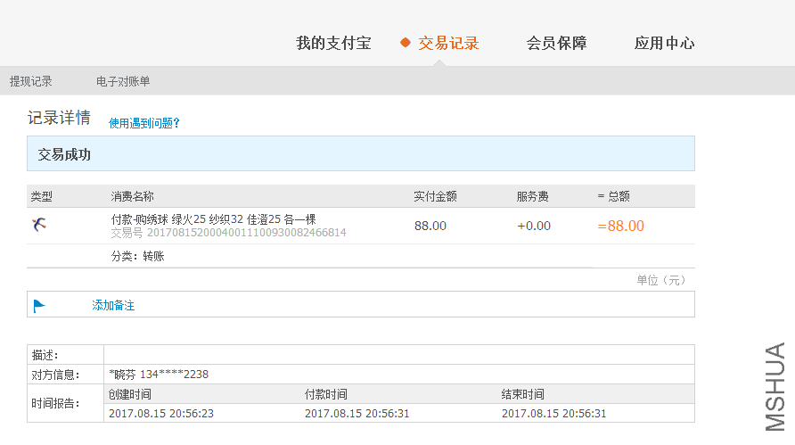Open 电子对账单 in the sub-navigation
Image resolution: width=795 pixels, height=445 pixels.
(x=123, y=81)
